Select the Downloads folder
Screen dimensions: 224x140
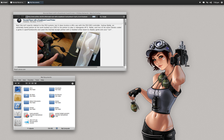[x=55, y=89]
